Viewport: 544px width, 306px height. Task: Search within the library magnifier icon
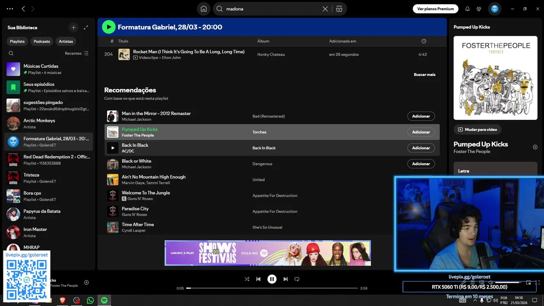(11, 53)
